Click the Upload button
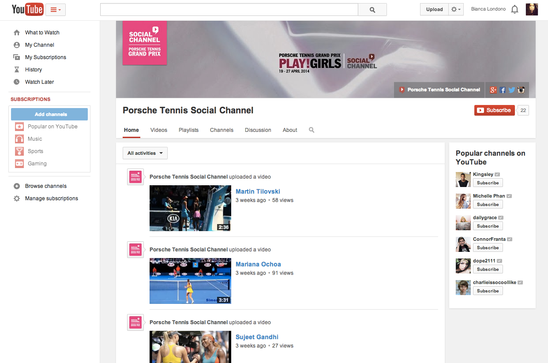 [x=434, y=10]
